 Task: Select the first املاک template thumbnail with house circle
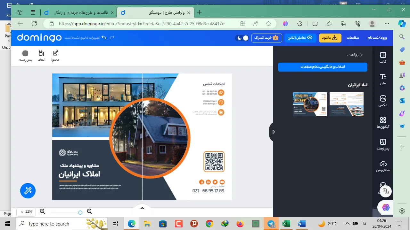coord(310,104)
